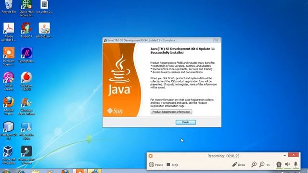Select the Mozilla Firefox desktop shortcut
The width and height of the screenshot is (308, 173).
tap(9, 106)
